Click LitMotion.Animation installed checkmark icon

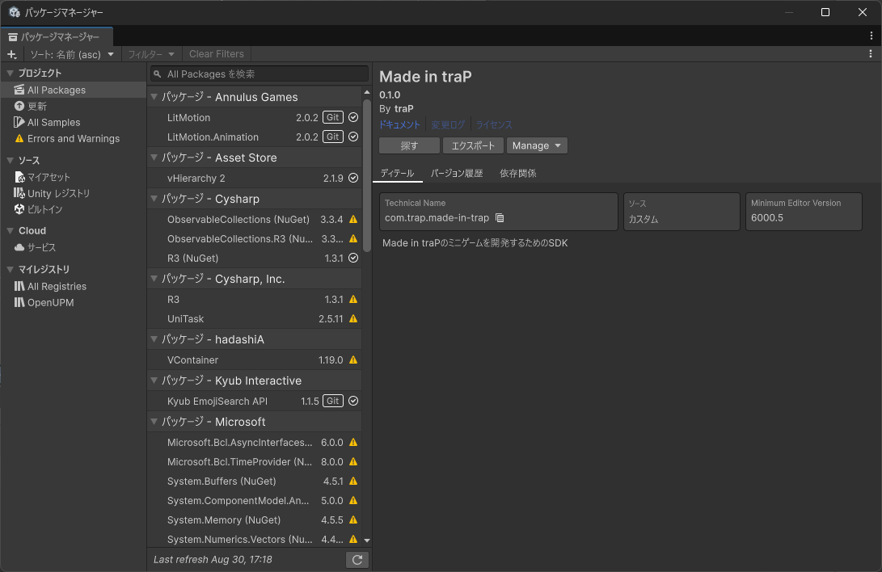[x=353, y=137]
